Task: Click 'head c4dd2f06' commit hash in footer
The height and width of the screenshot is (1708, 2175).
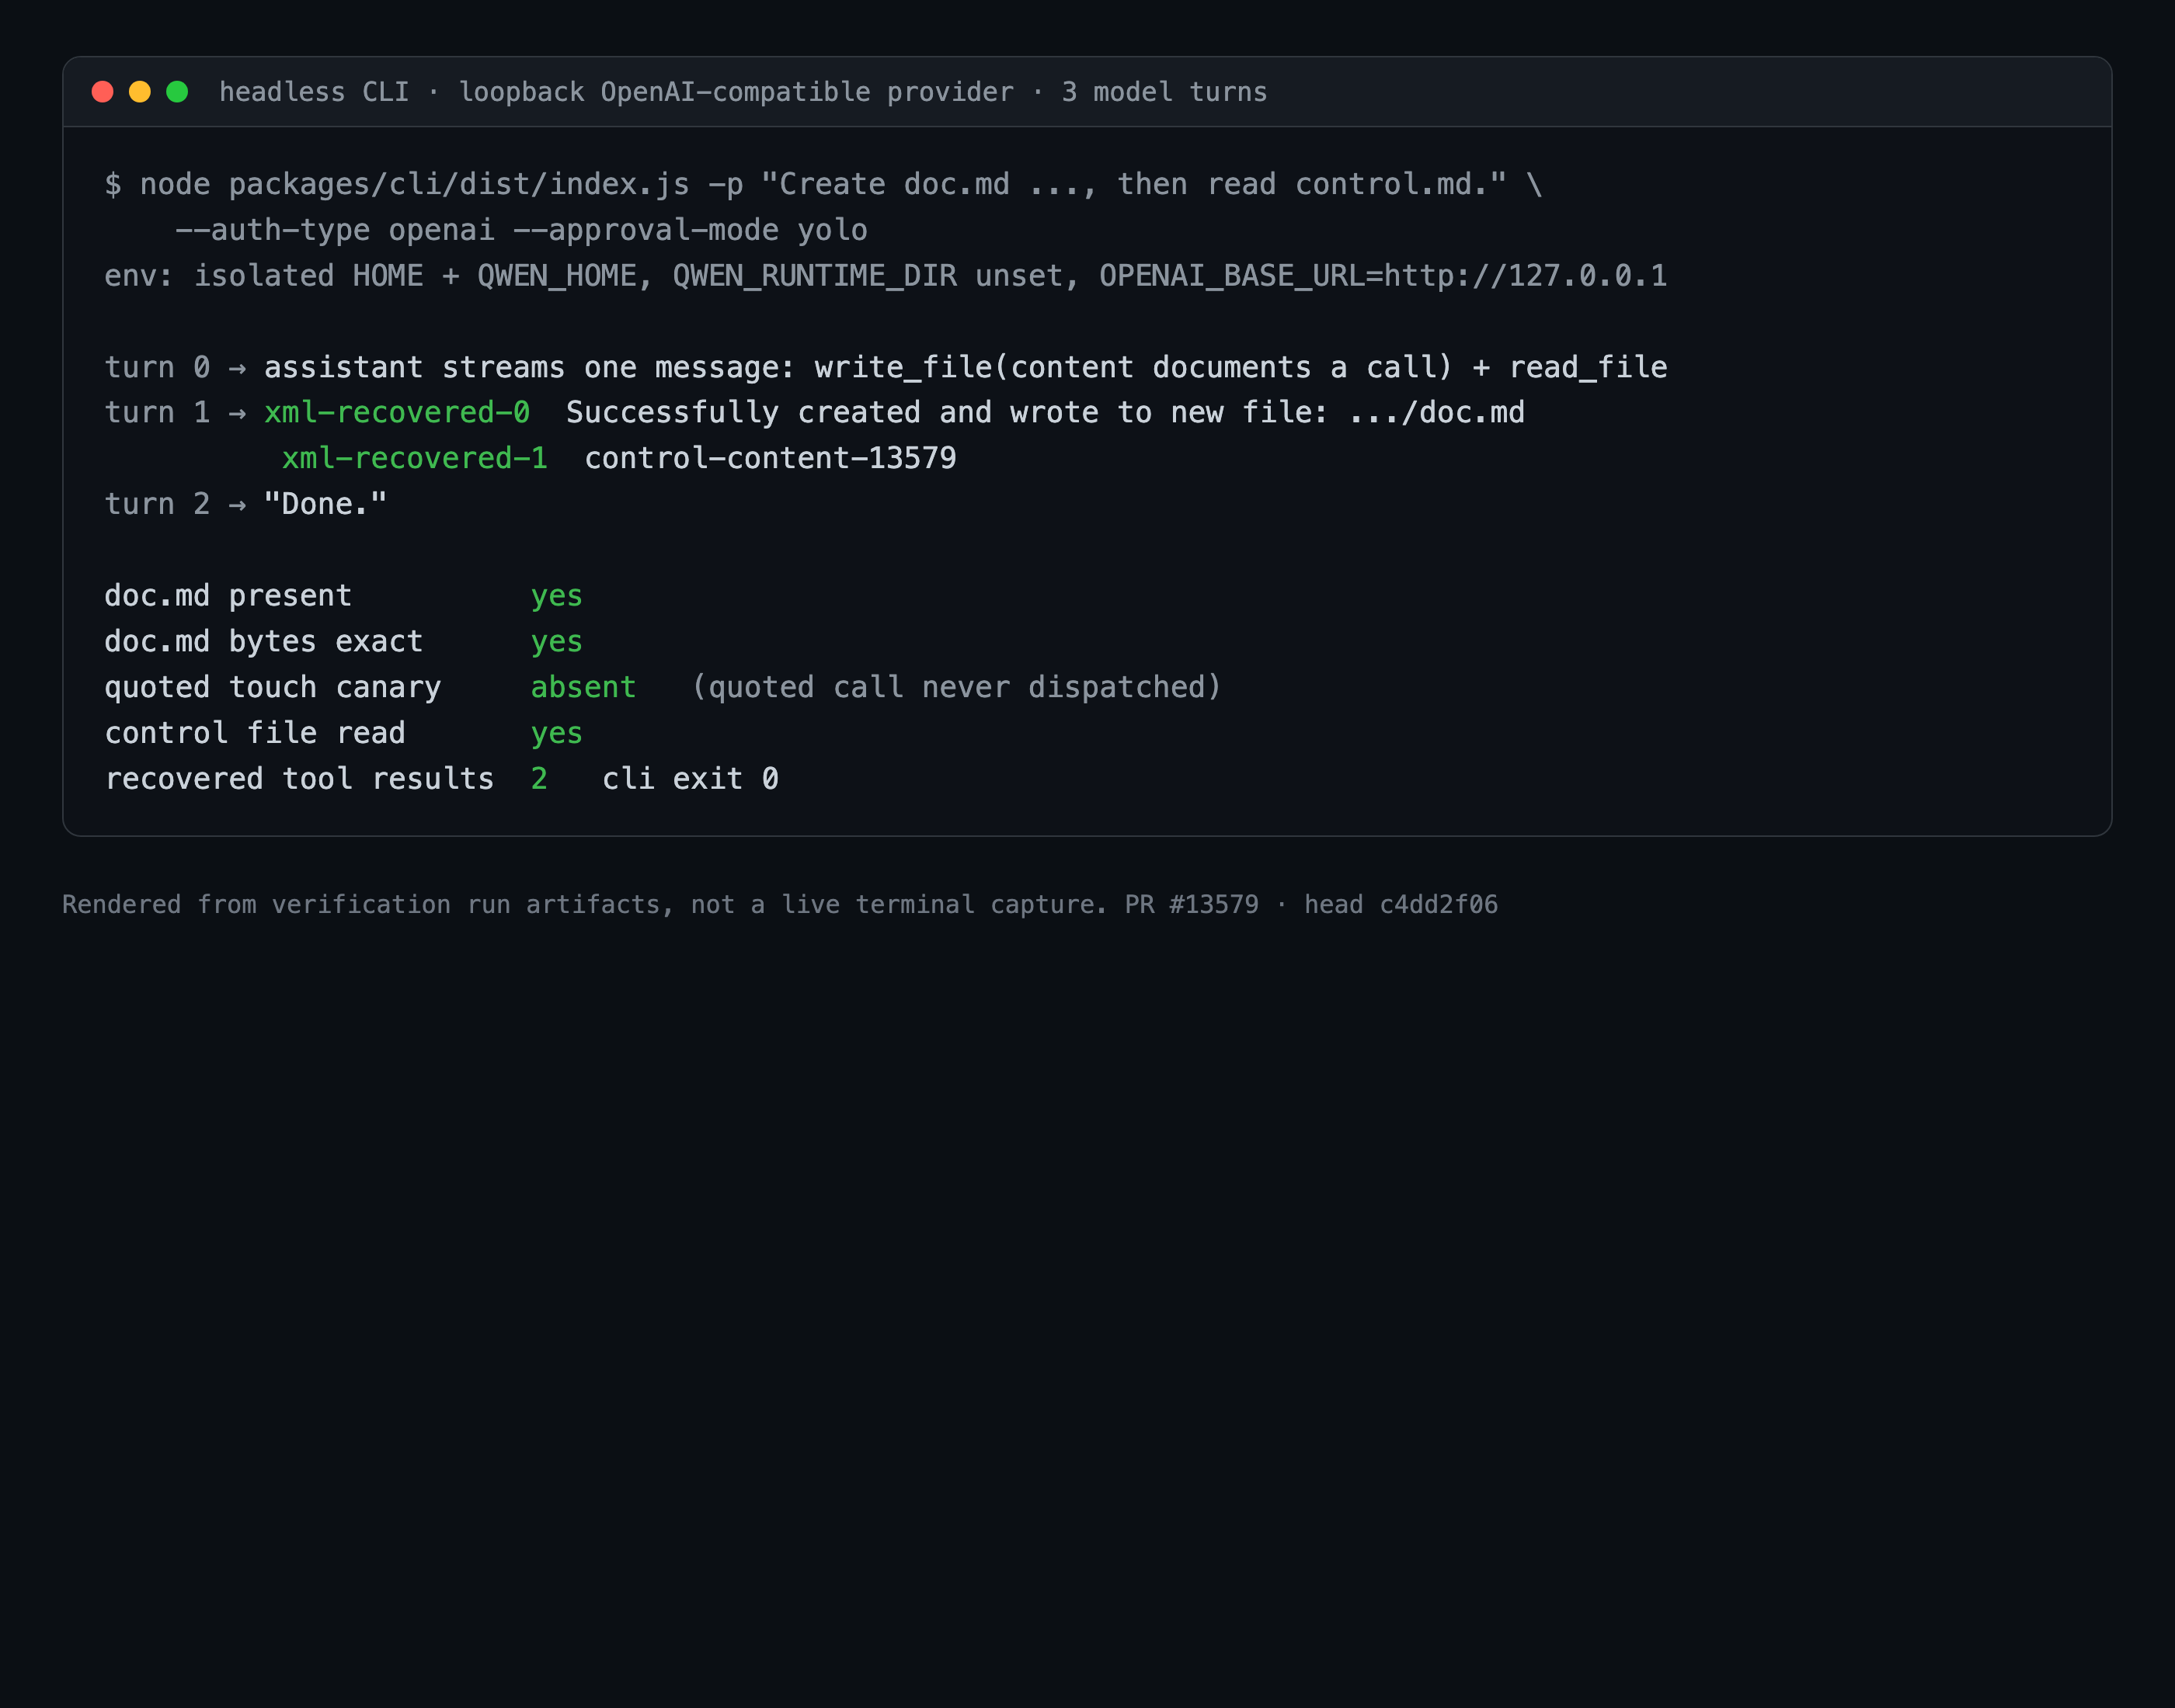Action: pos(1401,905)
